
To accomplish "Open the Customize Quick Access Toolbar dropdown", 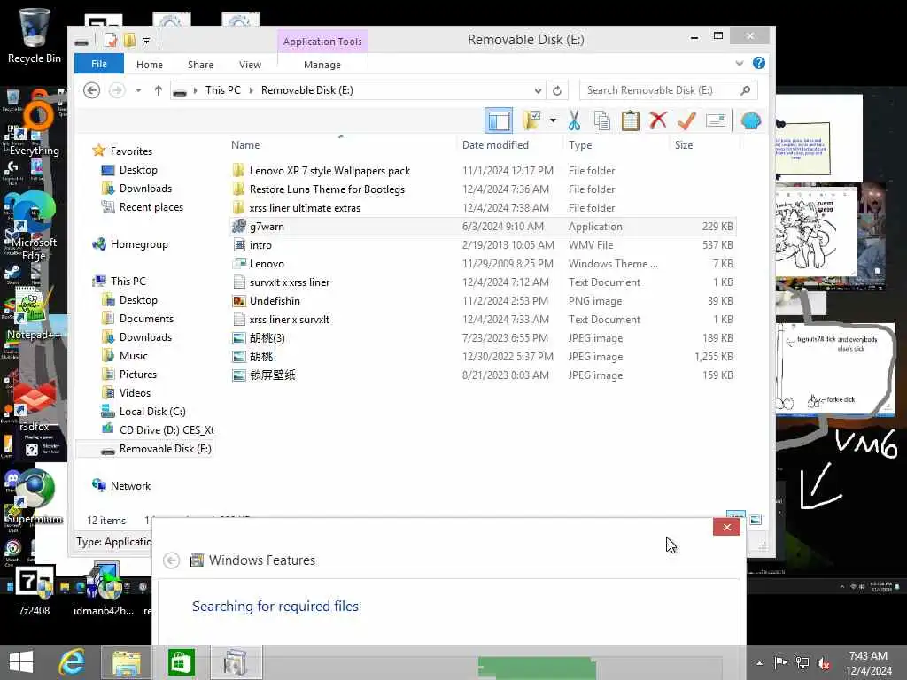I will (x=146, y=41).
